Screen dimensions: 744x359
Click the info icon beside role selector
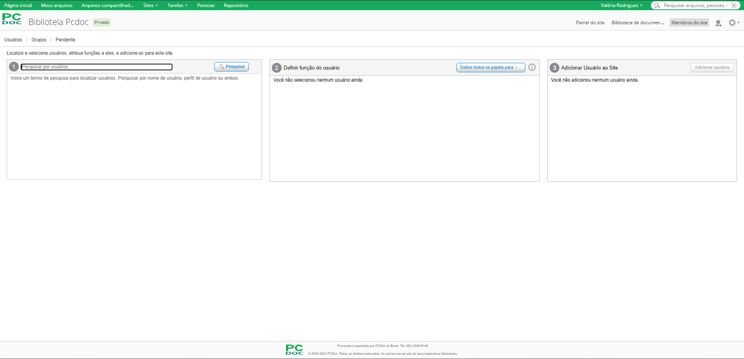coord(532,67)
